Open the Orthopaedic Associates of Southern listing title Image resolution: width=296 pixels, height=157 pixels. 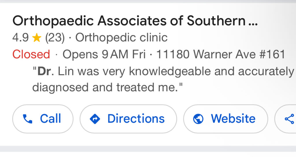(x=129, y=21)
